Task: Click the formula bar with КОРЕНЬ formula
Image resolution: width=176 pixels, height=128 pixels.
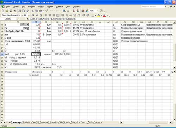Action: (102, 19)
